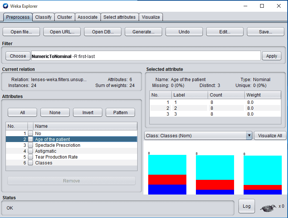Screen dimensions: 288x218
Task: Click the Open URL... button
Action: point(62,32)
